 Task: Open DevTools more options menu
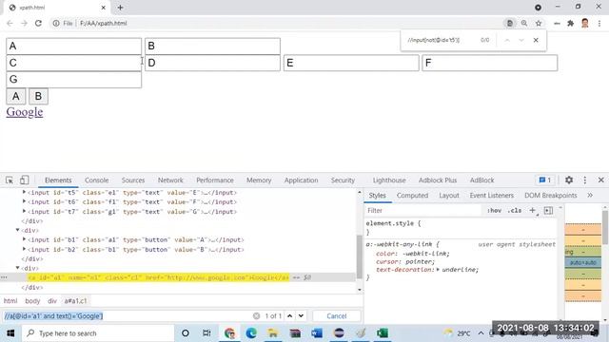[585, 180]
